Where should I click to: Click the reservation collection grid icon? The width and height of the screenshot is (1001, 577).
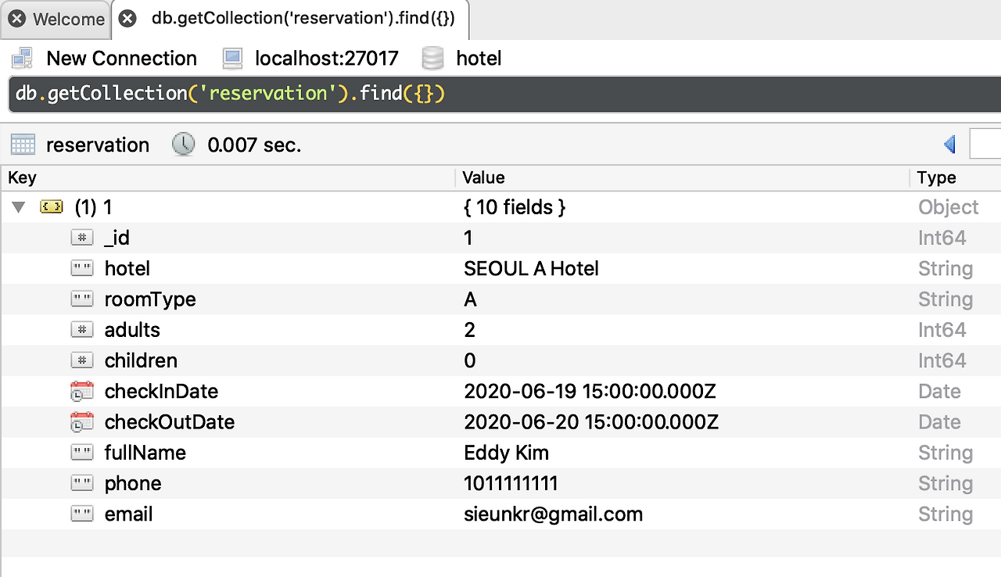[x=22, y=144]
